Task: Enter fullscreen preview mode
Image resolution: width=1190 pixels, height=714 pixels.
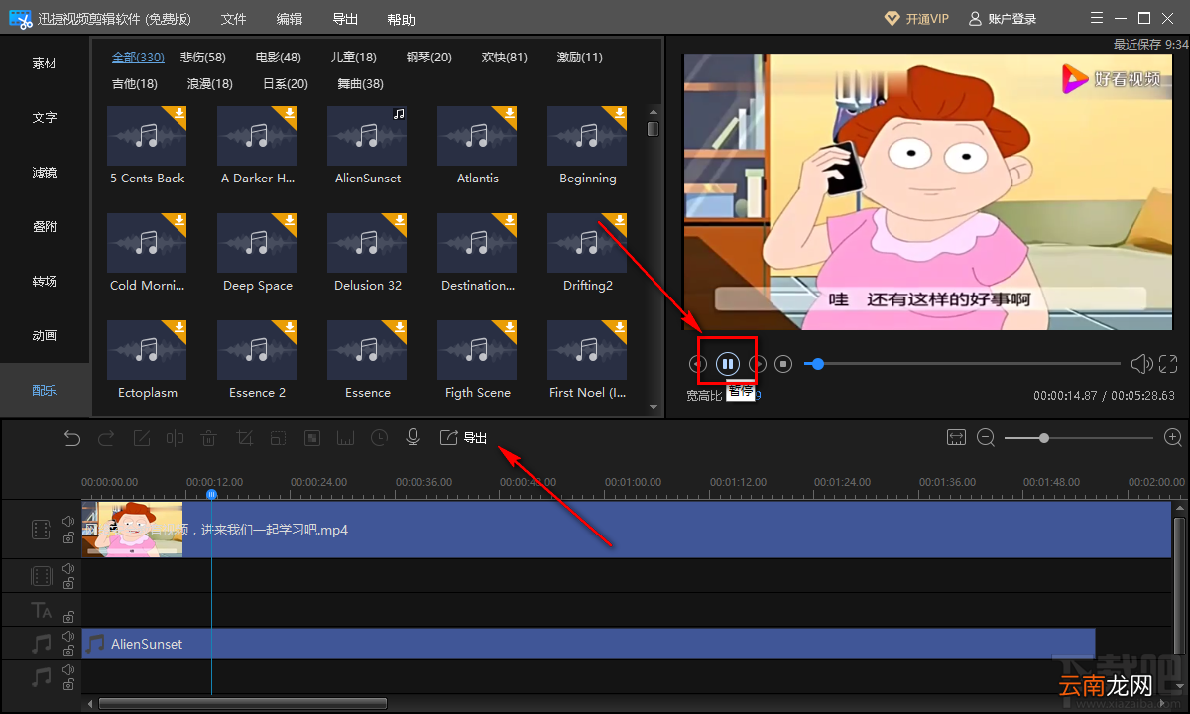Action: [x=1168, y=364]
